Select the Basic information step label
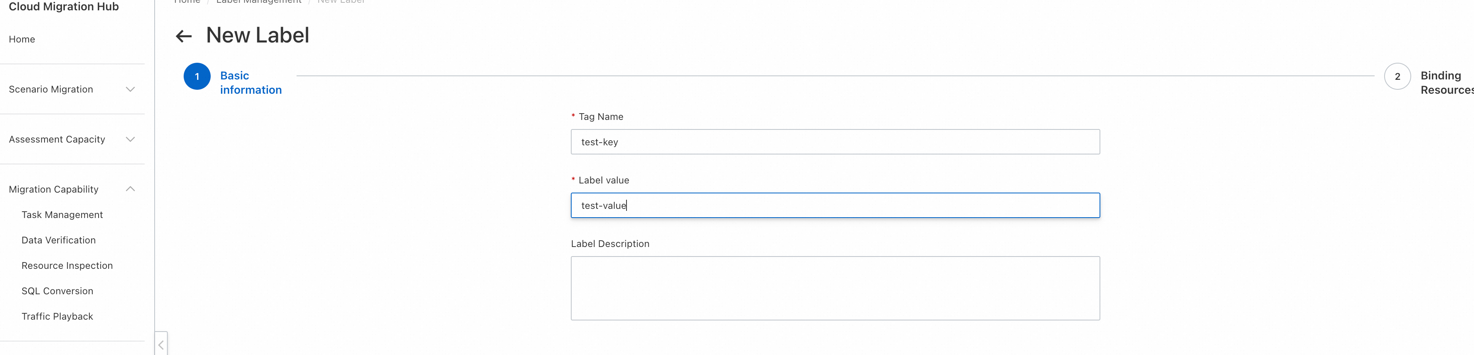Screen dimensions: 1474x355 point(250,83)
